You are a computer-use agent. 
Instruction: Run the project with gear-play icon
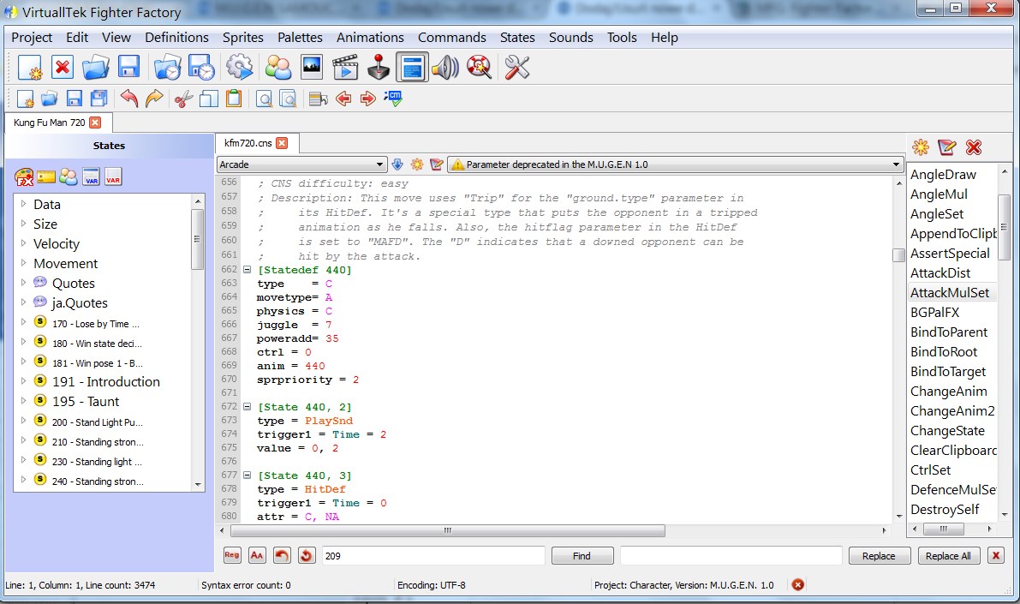[x=240, y=68]
